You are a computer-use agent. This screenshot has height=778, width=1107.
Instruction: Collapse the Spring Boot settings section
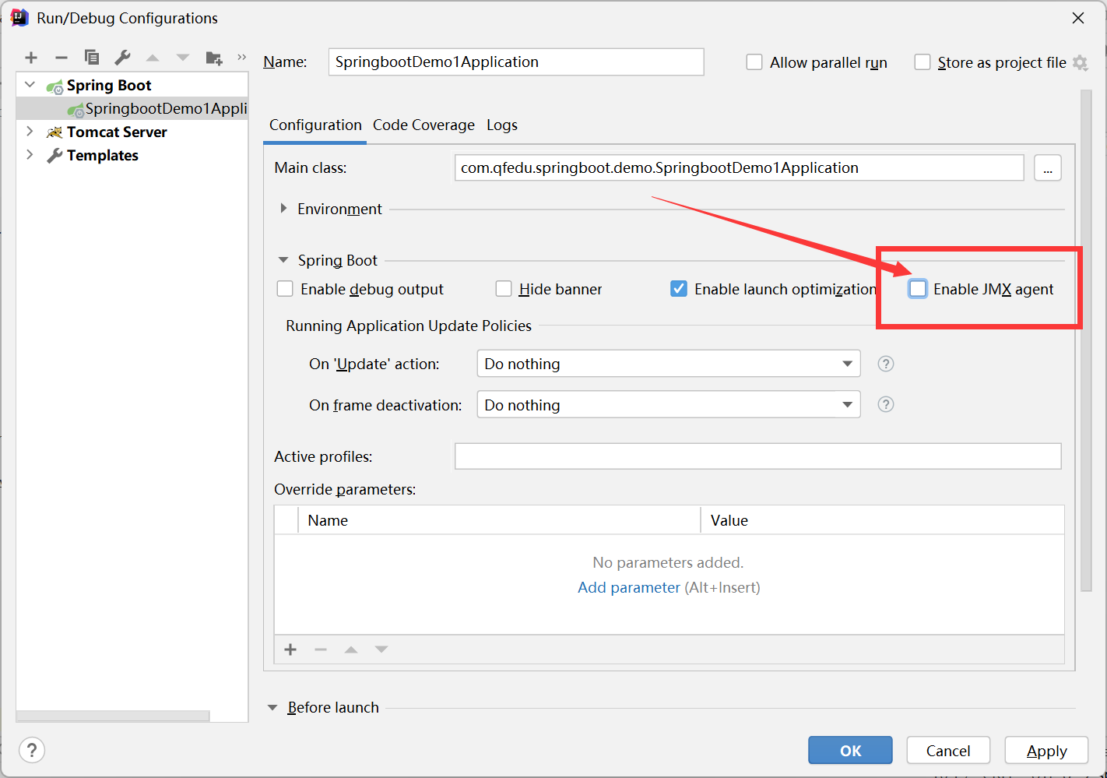pos(283,260)
